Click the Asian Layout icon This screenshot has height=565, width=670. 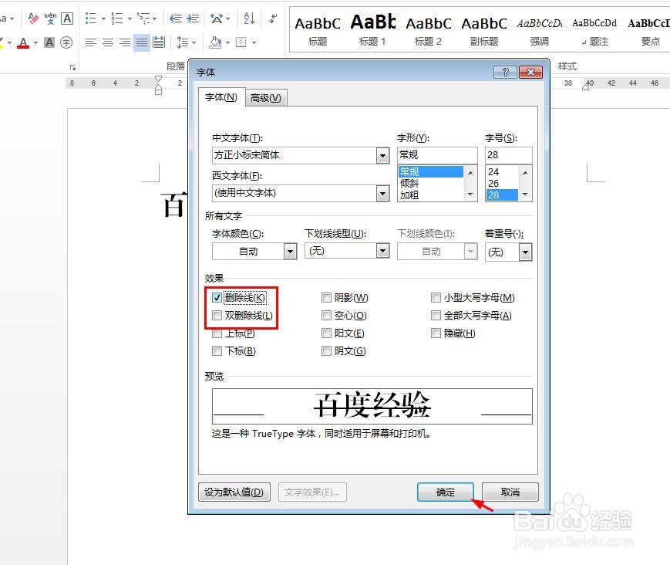pyautogui.click(x=217, y=19)
